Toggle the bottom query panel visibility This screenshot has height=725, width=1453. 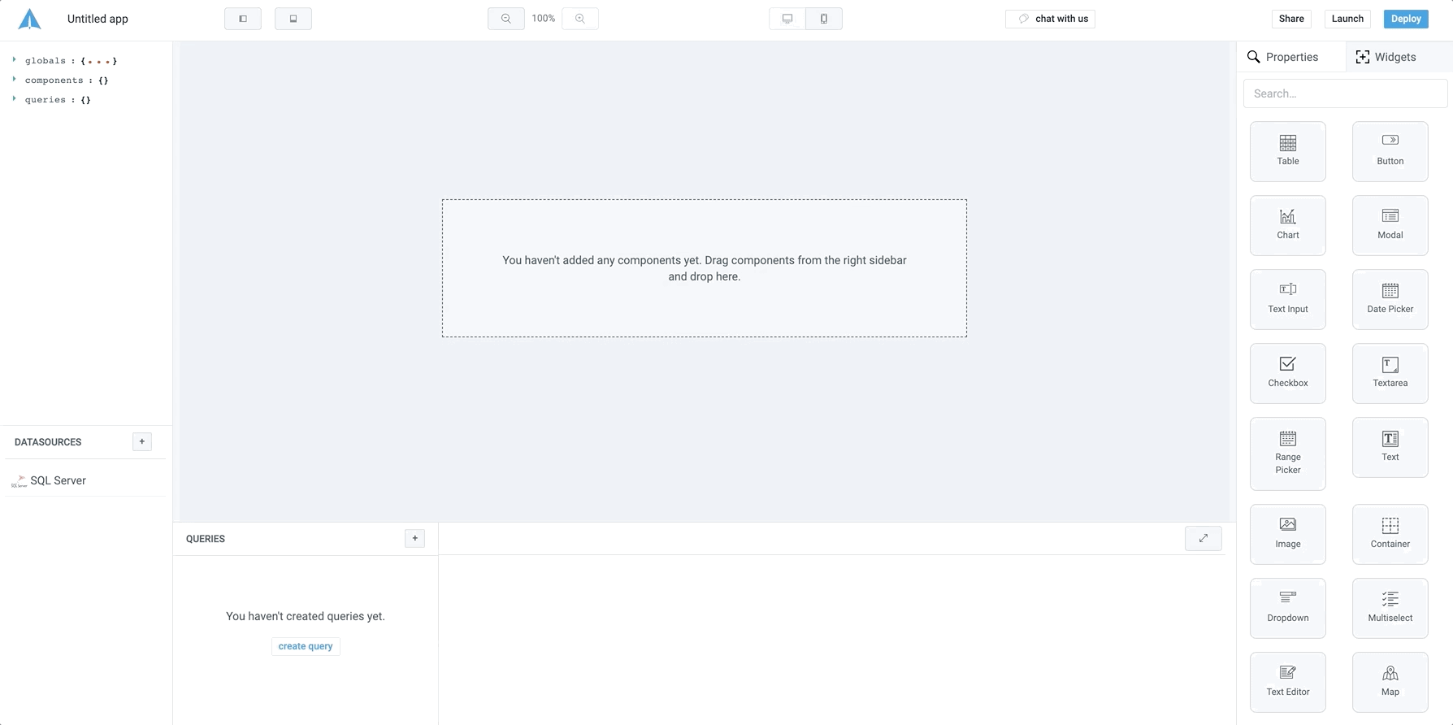(293, 19)
